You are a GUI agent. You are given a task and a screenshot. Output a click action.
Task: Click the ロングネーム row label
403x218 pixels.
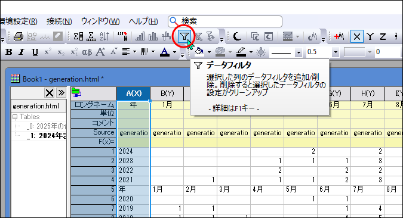[x=94, y=105]
